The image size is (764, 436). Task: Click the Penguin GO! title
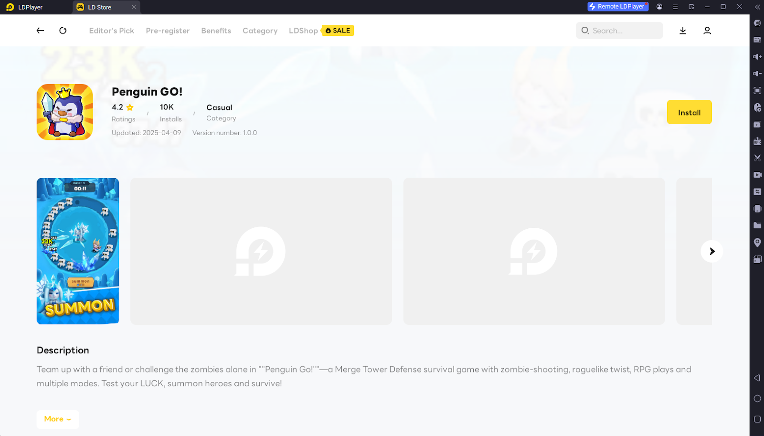147,92
